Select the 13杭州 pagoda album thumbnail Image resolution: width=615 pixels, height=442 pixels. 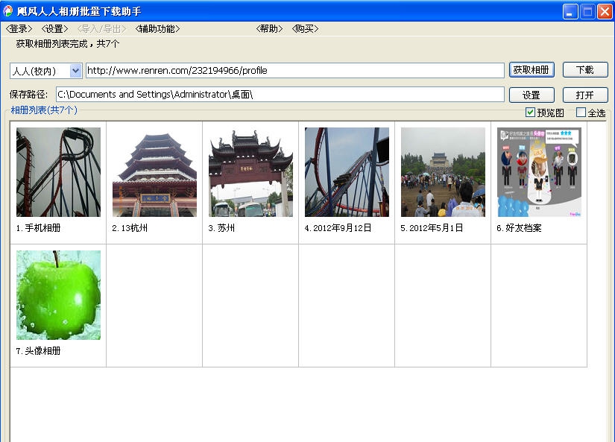(x=154, y=171)
